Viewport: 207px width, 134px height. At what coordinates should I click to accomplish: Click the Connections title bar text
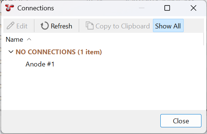tap(36, 8)
